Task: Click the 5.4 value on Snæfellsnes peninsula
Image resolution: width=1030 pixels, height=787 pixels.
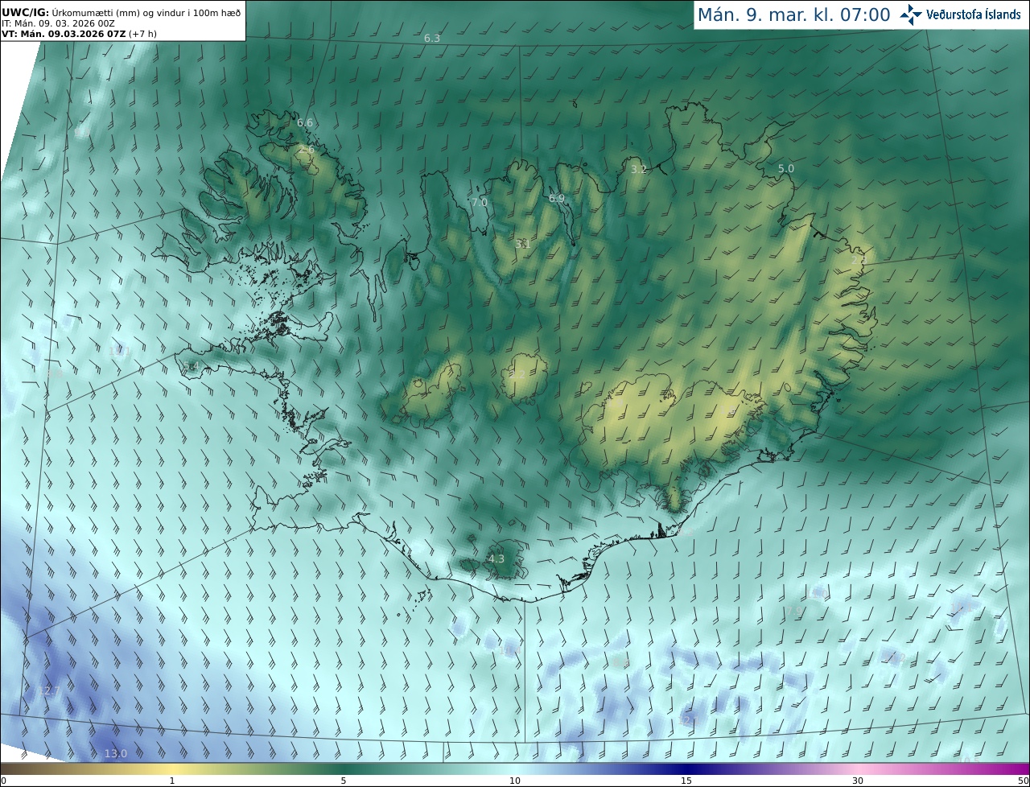Action: click(191, 366)
